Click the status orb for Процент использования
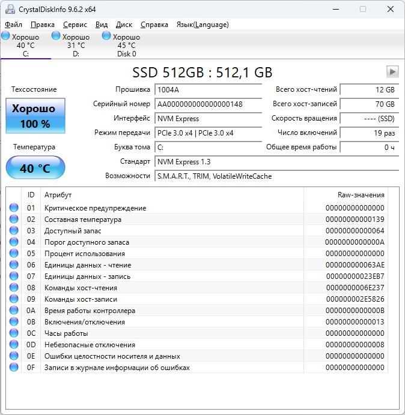 (14, 253)
